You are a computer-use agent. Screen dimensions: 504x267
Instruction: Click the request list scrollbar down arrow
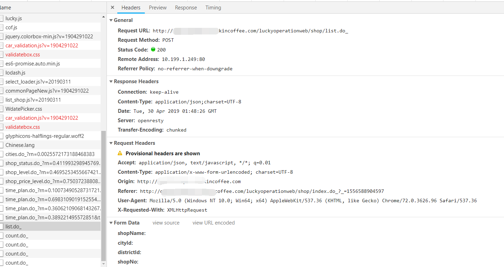pyautogui.click(x=103, y=264)
